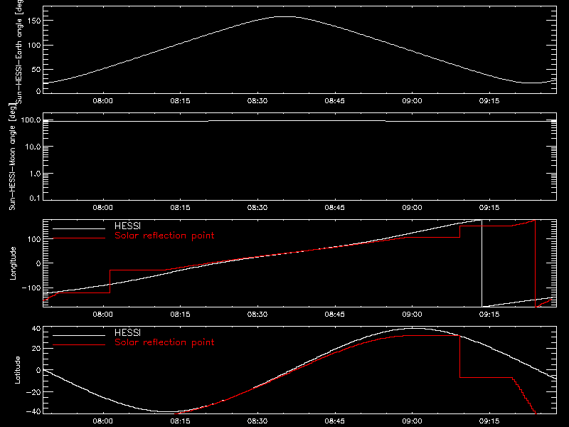Pick 08:30 label under Moon angle plot
Screen dimensions: 569x427
[x=257, y=208]
